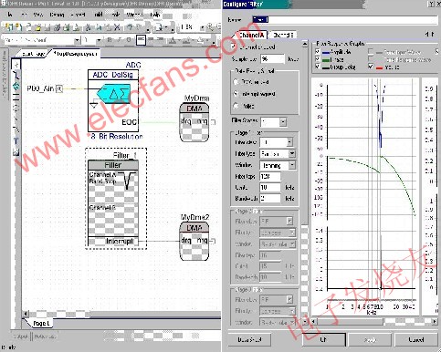Open the Stage 1 Filter class dropdown
The width and height of the screenshot is (441, 352).
point(289,142)
